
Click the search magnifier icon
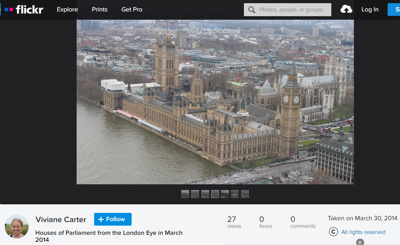[x=252, y=10]
